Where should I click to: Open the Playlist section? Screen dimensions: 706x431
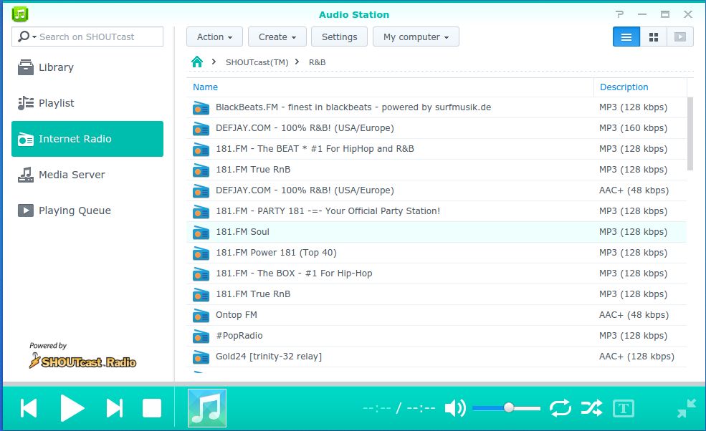(87, 103)
